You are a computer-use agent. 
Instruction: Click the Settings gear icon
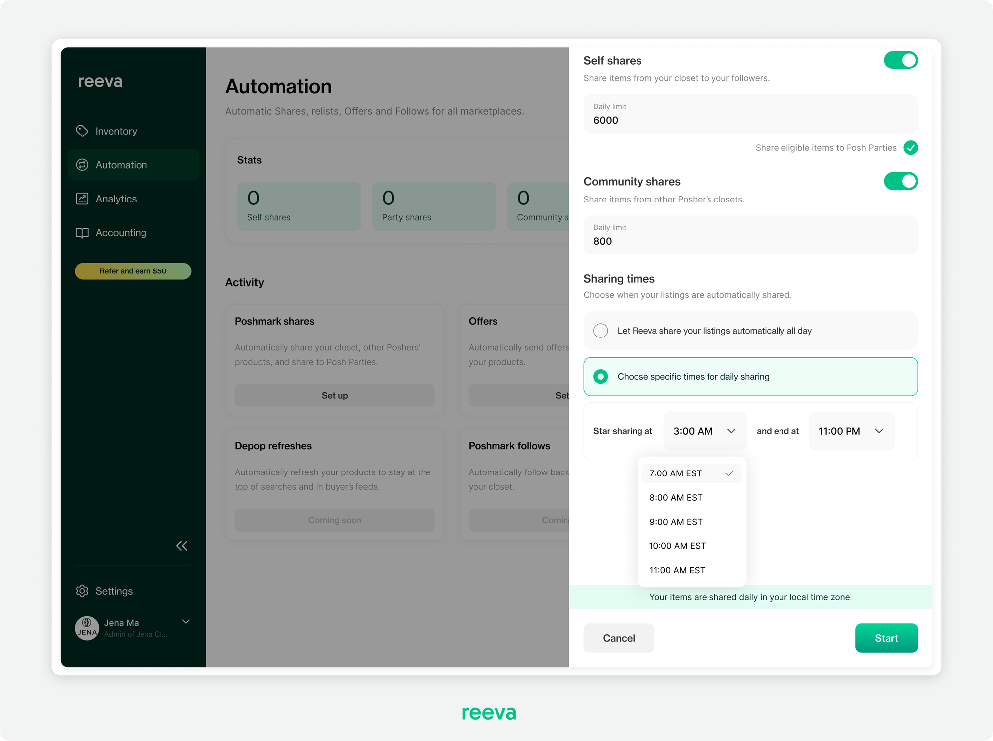point(82,591)
